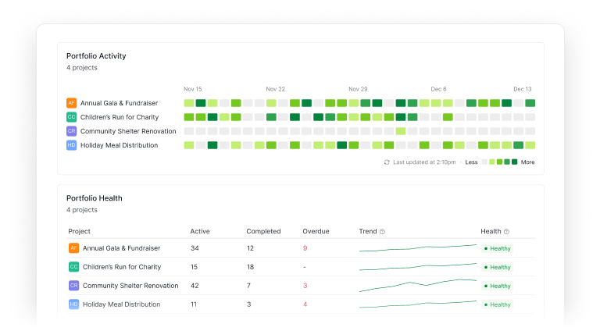Click the HD icon in Portfolio Activity
600x331 pixels.
(x=72, y=145)
